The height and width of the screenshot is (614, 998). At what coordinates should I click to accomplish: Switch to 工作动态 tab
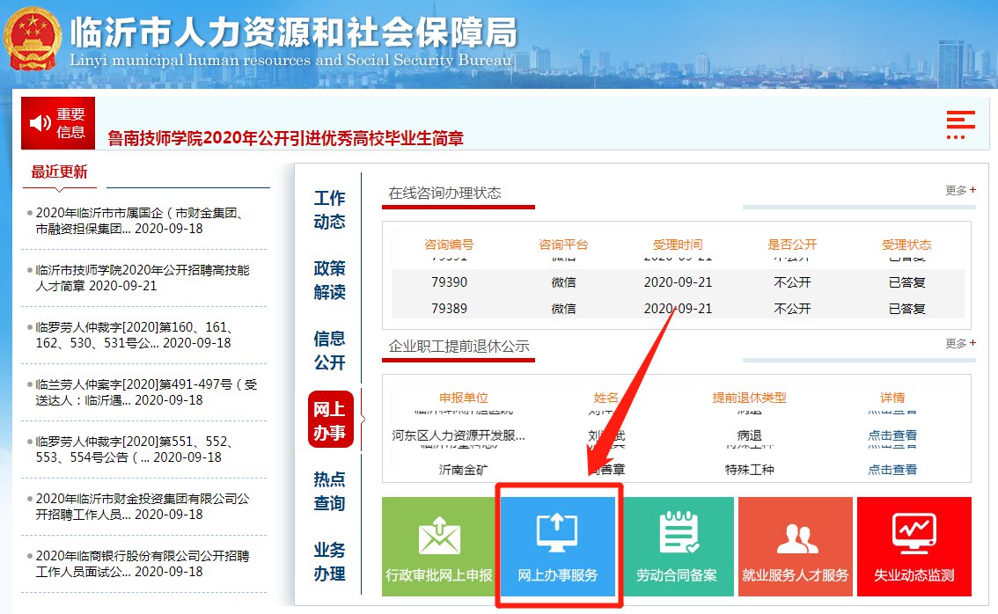[330, 210]
